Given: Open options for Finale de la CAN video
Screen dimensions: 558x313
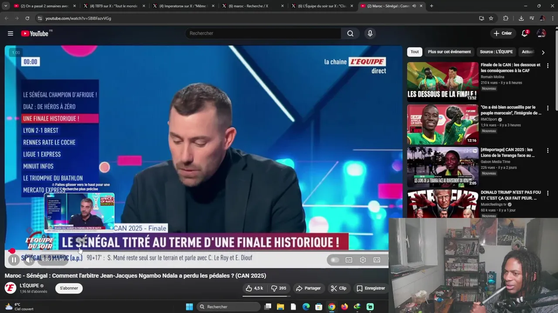Looking at the screenshot, I should click(548, 66).
